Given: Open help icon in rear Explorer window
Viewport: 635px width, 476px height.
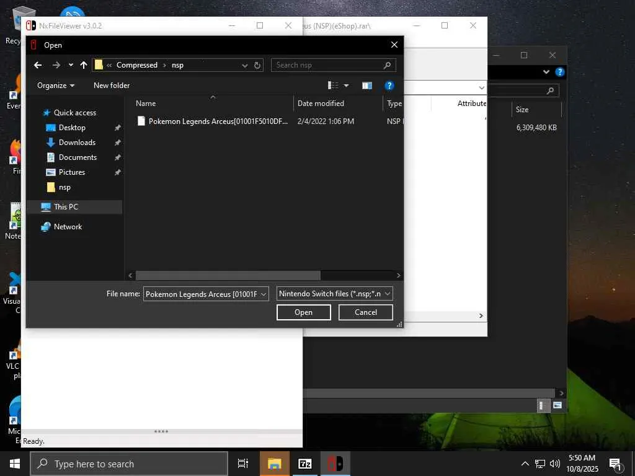Looking at the screenshot, I should [560, 72].
